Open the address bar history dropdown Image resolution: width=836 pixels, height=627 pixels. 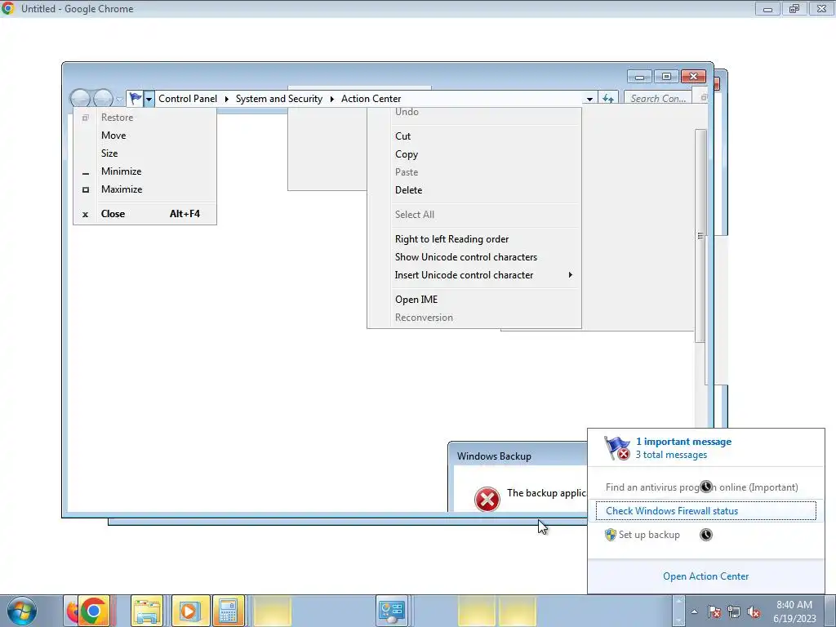tap(589, 99)
